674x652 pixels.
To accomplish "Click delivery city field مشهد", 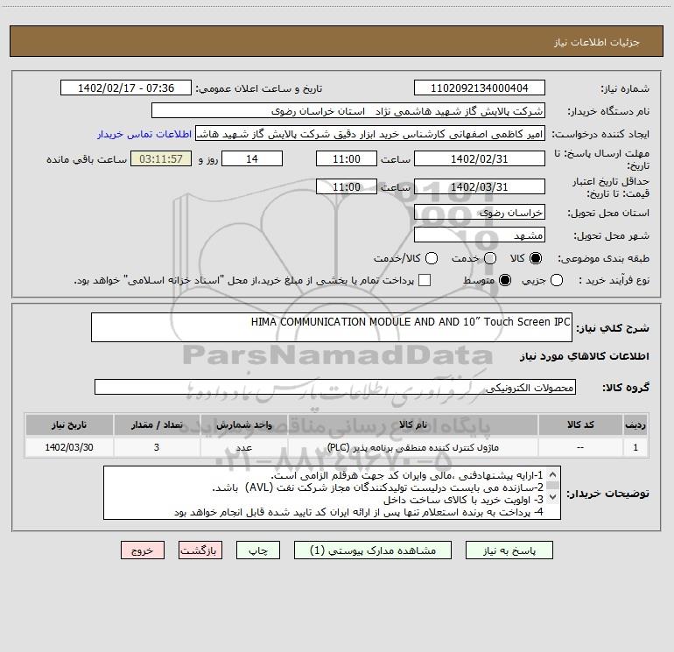I will [480, 235].
